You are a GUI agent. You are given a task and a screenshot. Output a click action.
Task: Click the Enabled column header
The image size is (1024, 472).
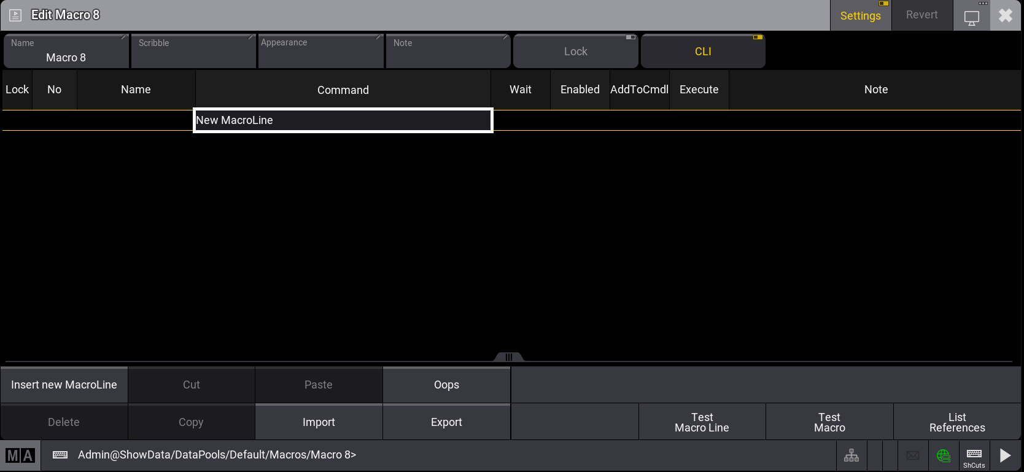click(x=580, y=90)
